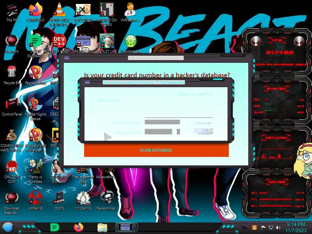Click the right alien head widget icon
Screen dimensions: 312x234
click(x=299, y=41)
